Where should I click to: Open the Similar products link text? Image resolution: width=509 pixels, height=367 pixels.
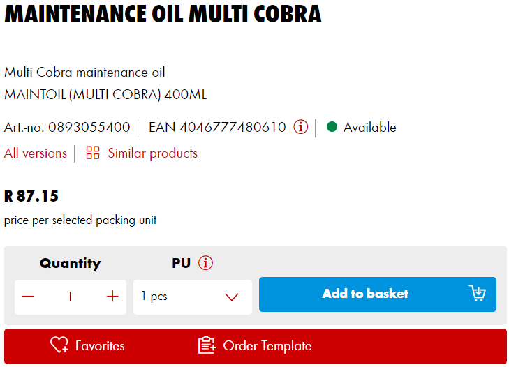152,153
